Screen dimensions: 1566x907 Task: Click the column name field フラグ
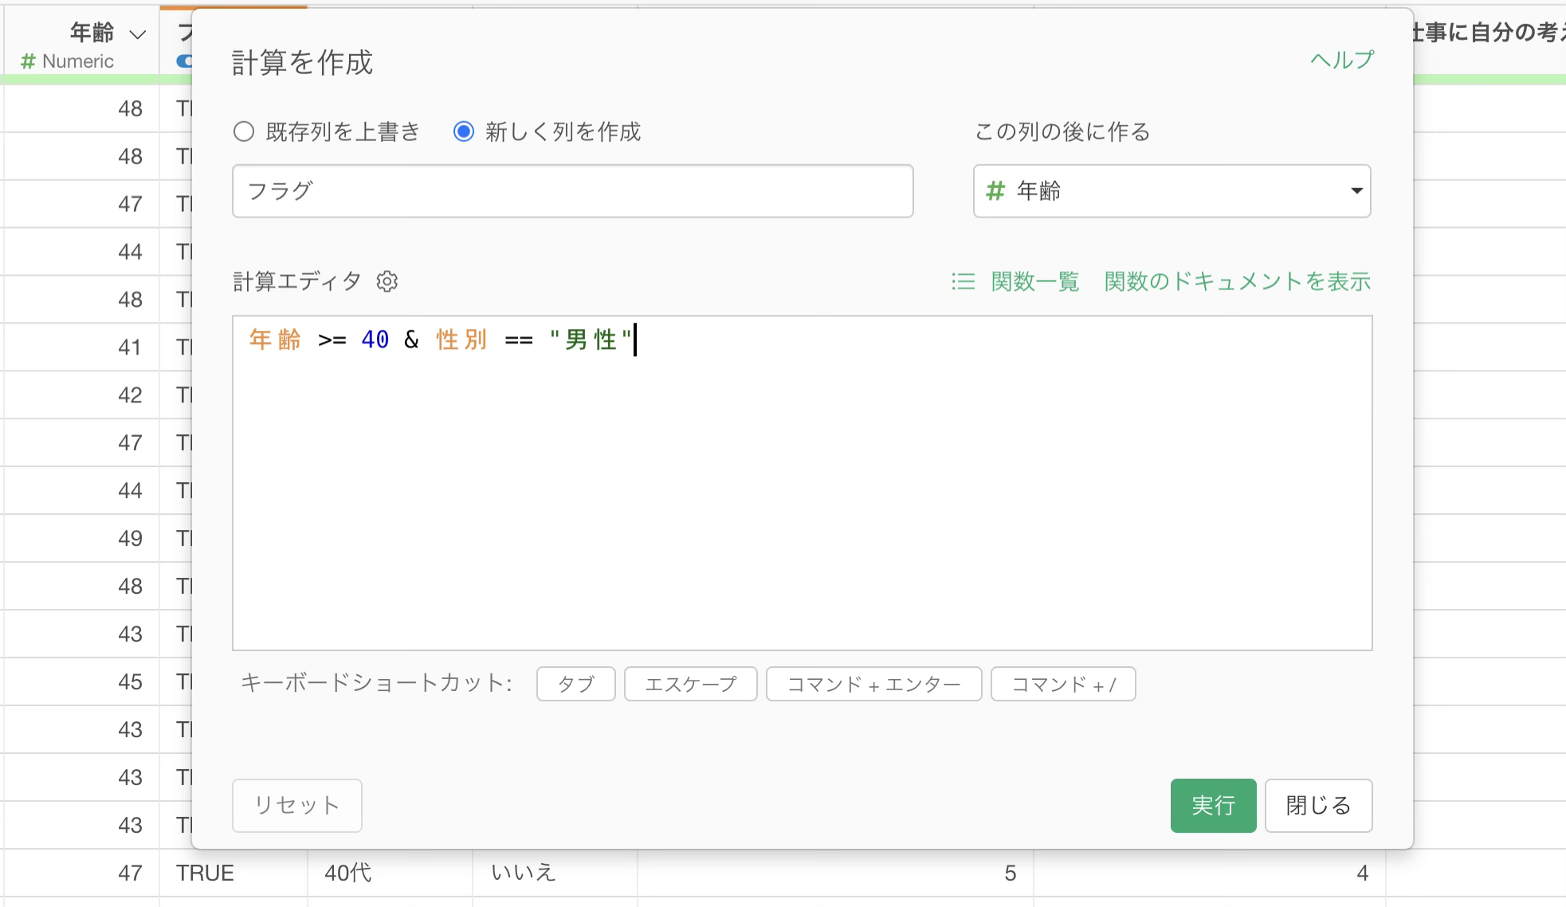click(x=572, y=191)
